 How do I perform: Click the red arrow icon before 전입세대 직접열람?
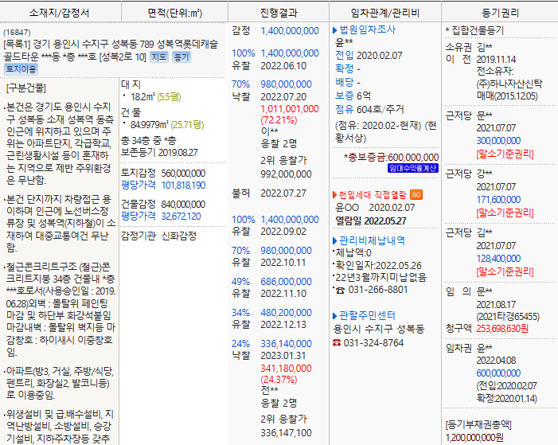(334, 194)
